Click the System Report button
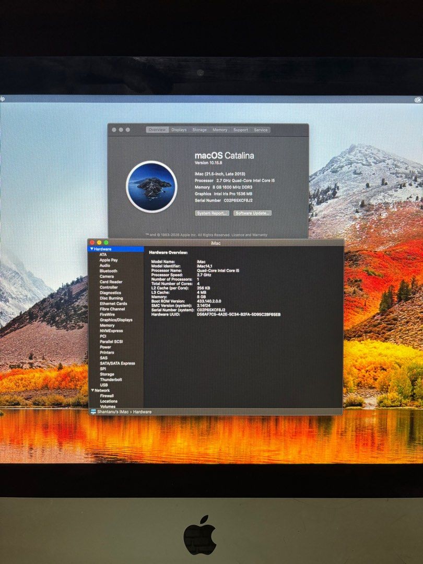 point(212,213)
